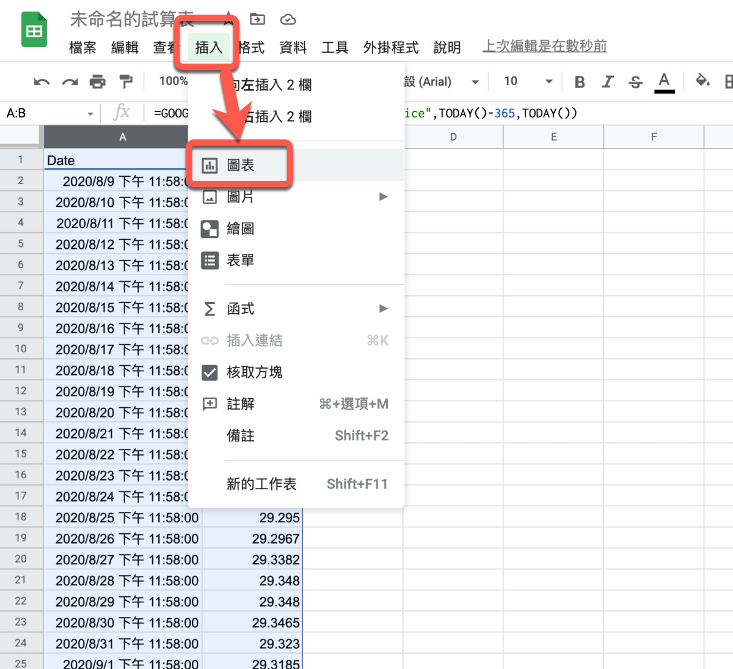Undo the last action
Screen dimensions: 733x669
[42, 81]
